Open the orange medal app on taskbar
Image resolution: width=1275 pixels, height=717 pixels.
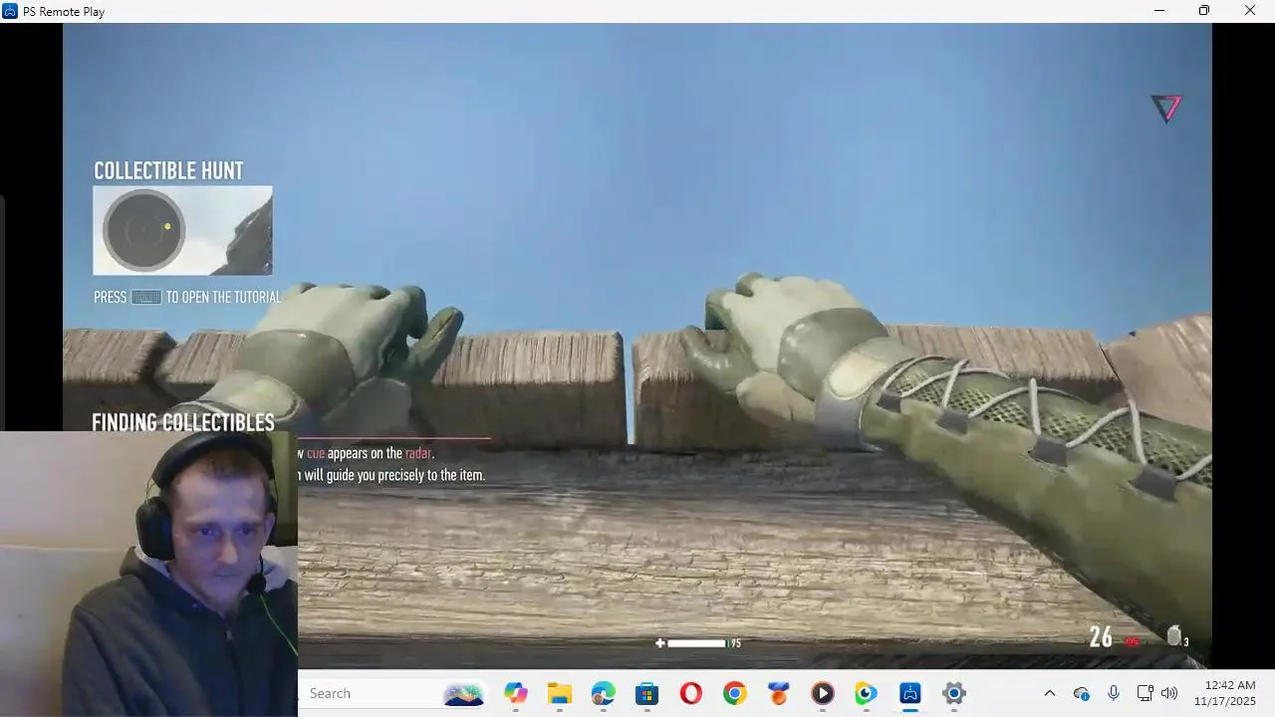[778, 693]
